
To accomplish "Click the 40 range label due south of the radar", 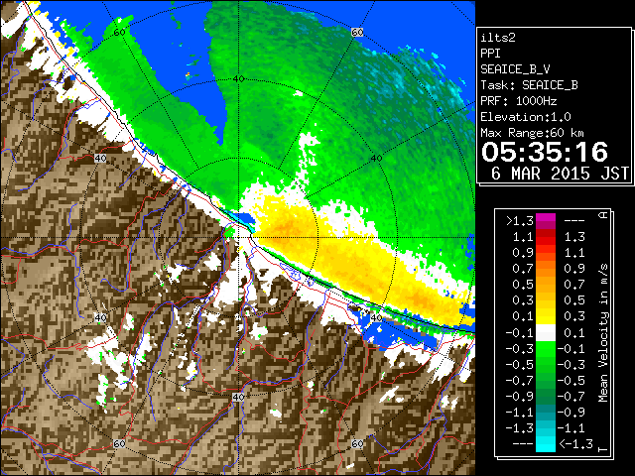I will [x=238, y=398].
